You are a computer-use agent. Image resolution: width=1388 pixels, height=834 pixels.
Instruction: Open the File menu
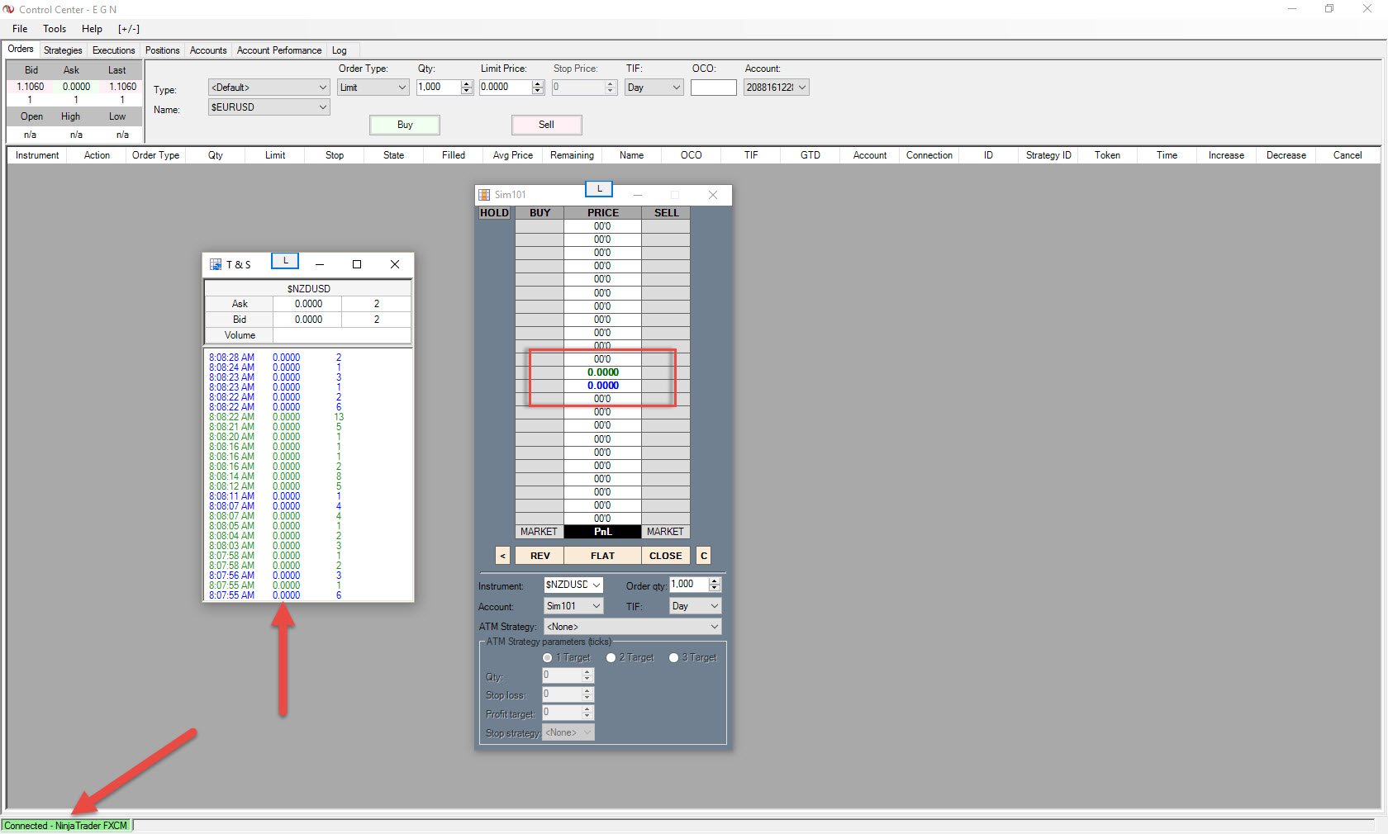point(20,29)
